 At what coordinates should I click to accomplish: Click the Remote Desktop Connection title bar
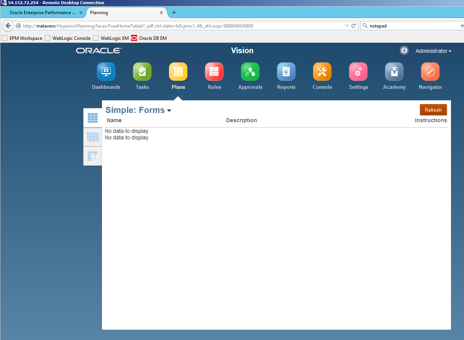[232, 3]
